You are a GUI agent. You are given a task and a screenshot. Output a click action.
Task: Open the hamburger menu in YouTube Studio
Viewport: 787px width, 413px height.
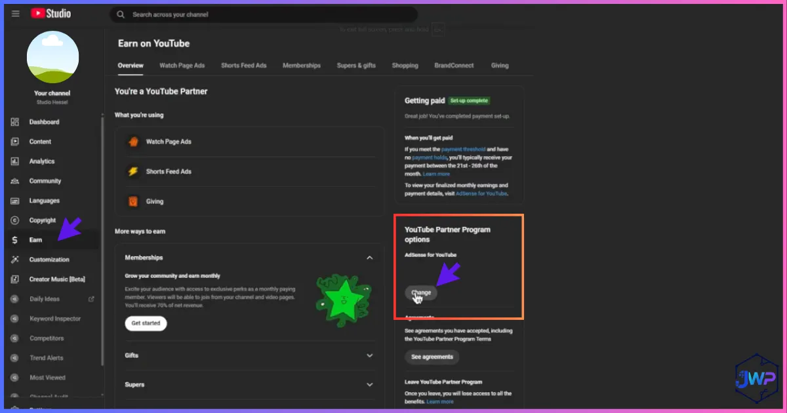point(16,14)
